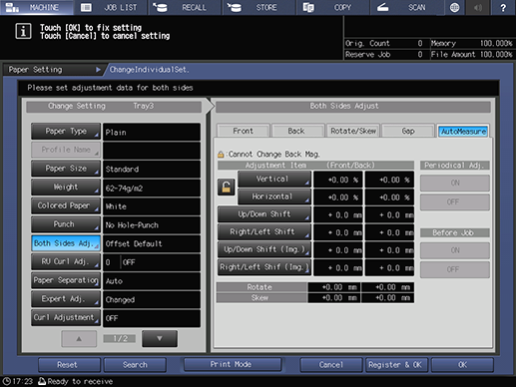
Task: Click the help question mark icon
Action: coord(503,7)
